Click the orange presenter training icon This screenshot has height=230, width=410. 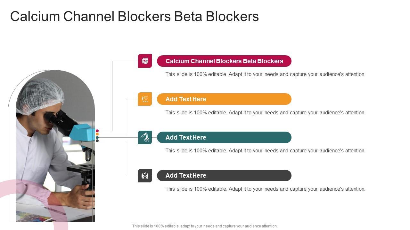coord(145,99)
